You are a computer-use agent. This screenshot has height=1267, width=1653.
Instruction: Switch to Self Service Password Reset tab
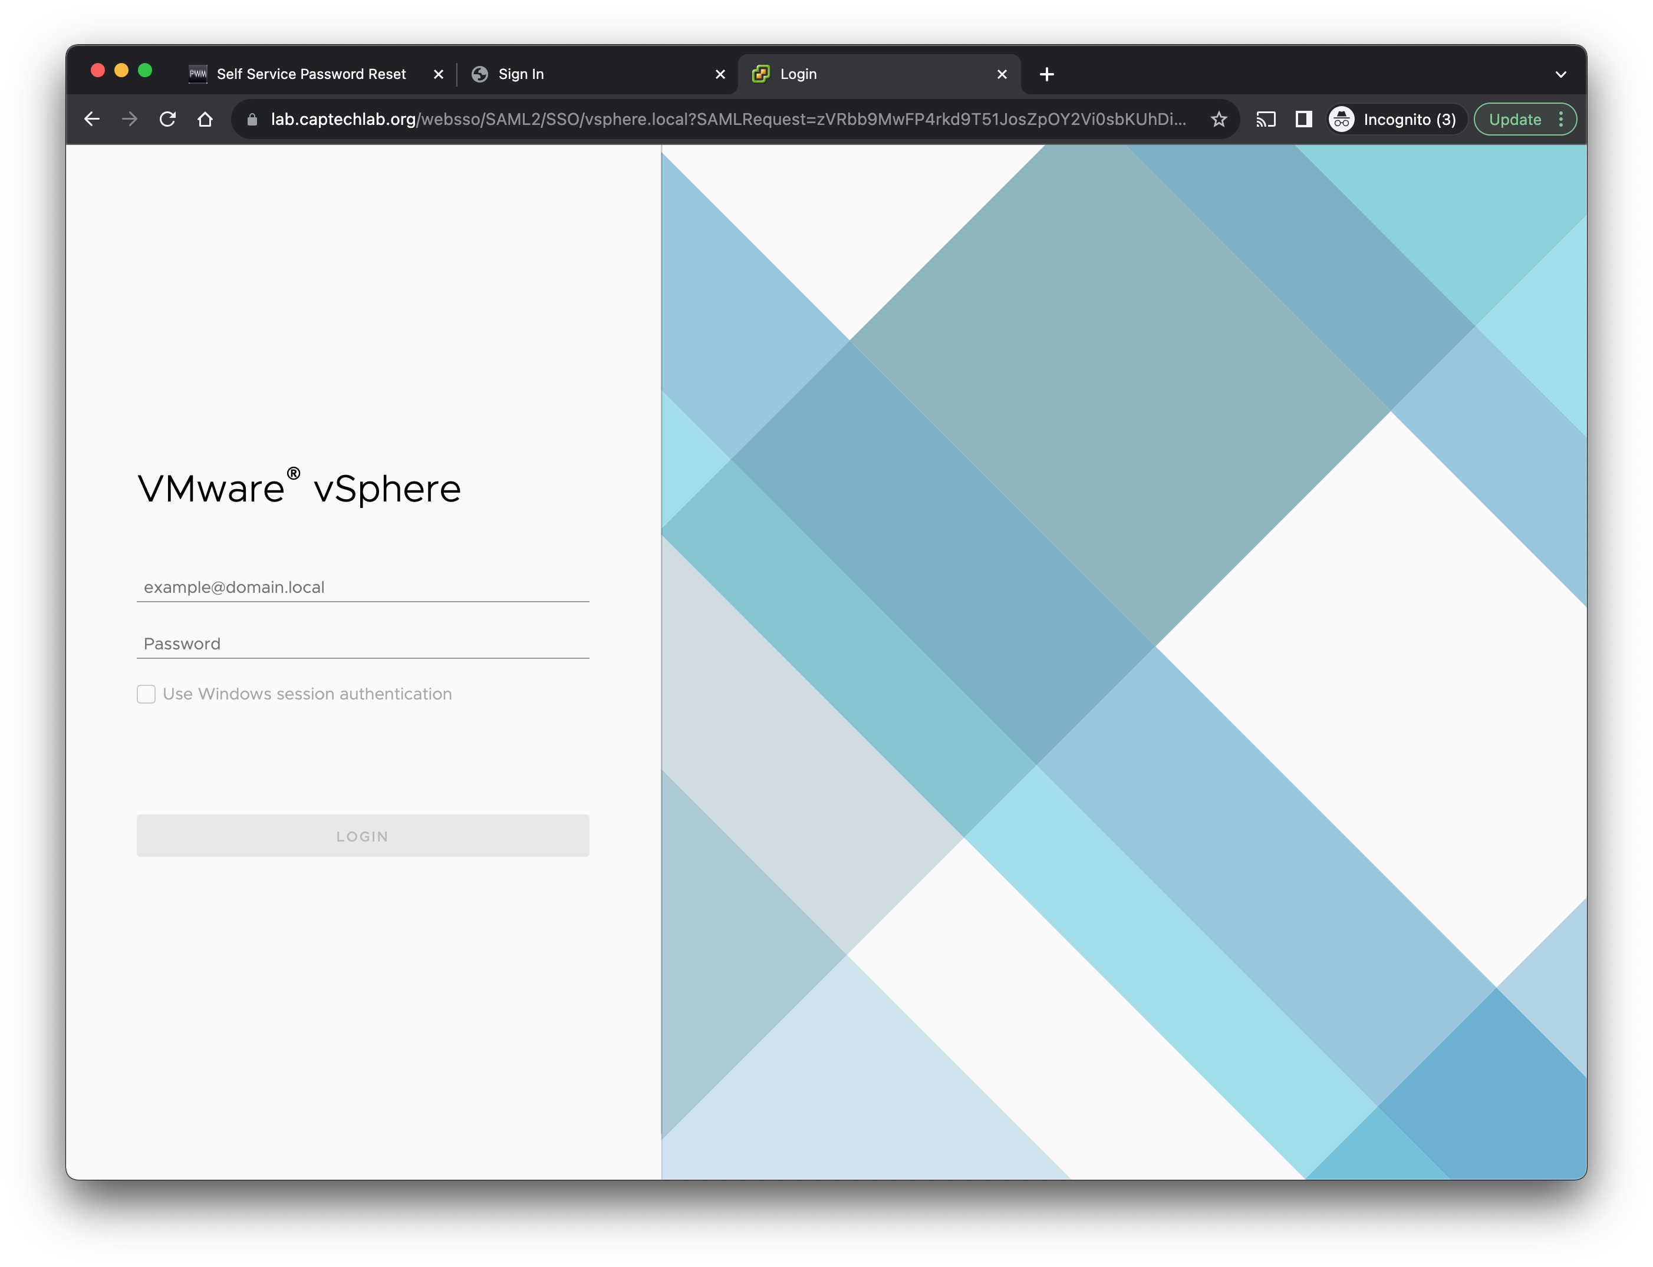point(311,74)
